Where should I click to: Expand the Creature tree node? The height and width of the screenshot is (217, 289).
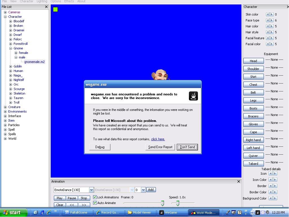(5, 107)
